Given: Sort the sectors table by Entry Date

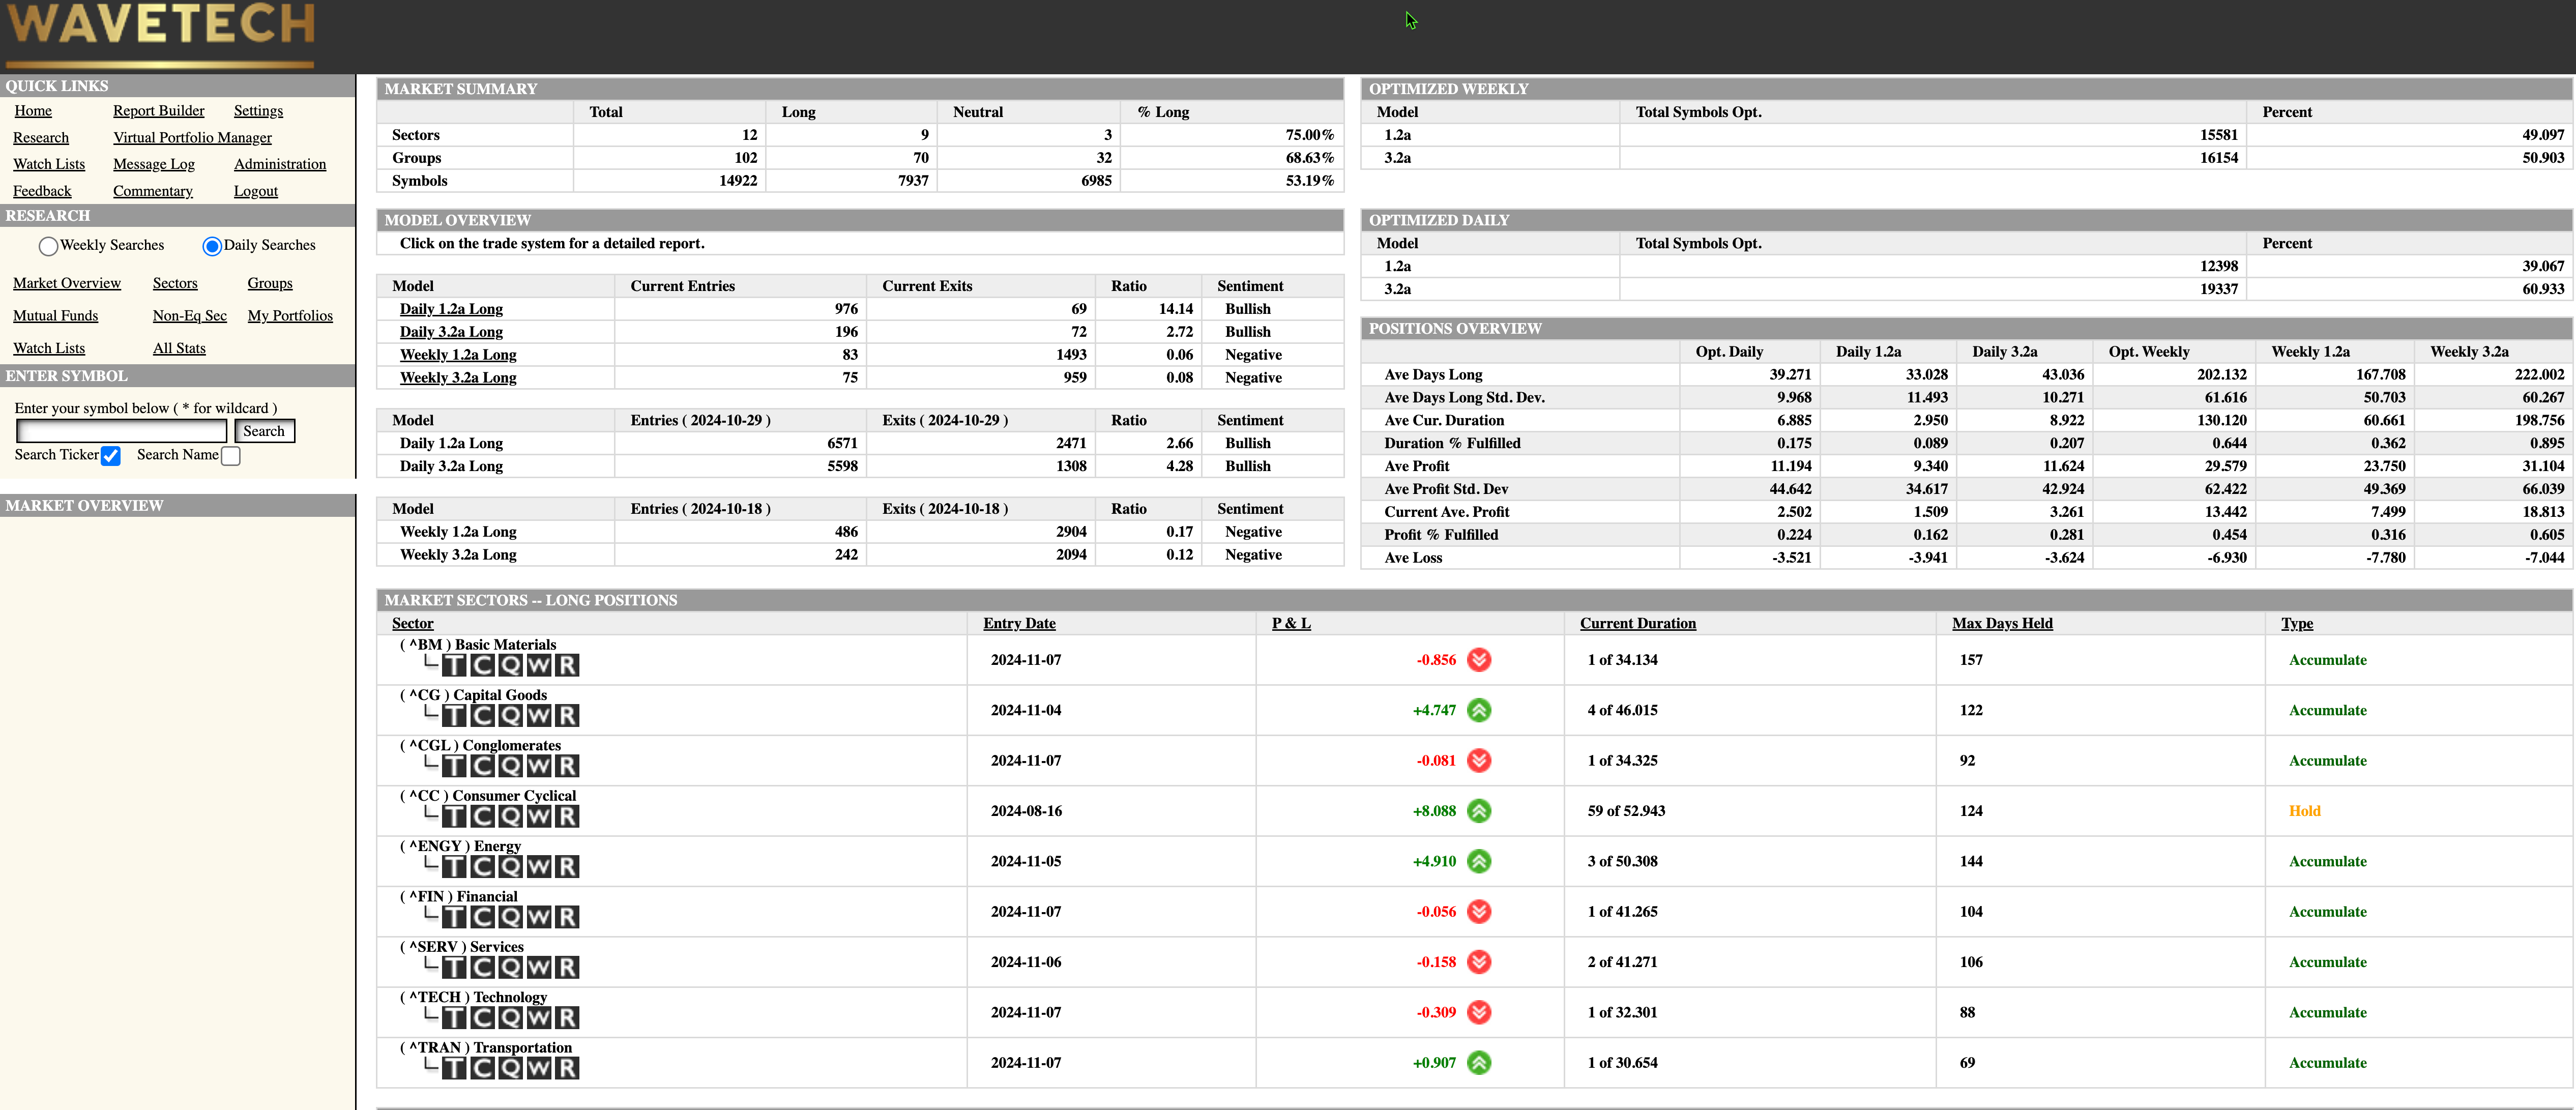Looking at the screenshot, I should pyautogui.click(x=1018, y=623).
